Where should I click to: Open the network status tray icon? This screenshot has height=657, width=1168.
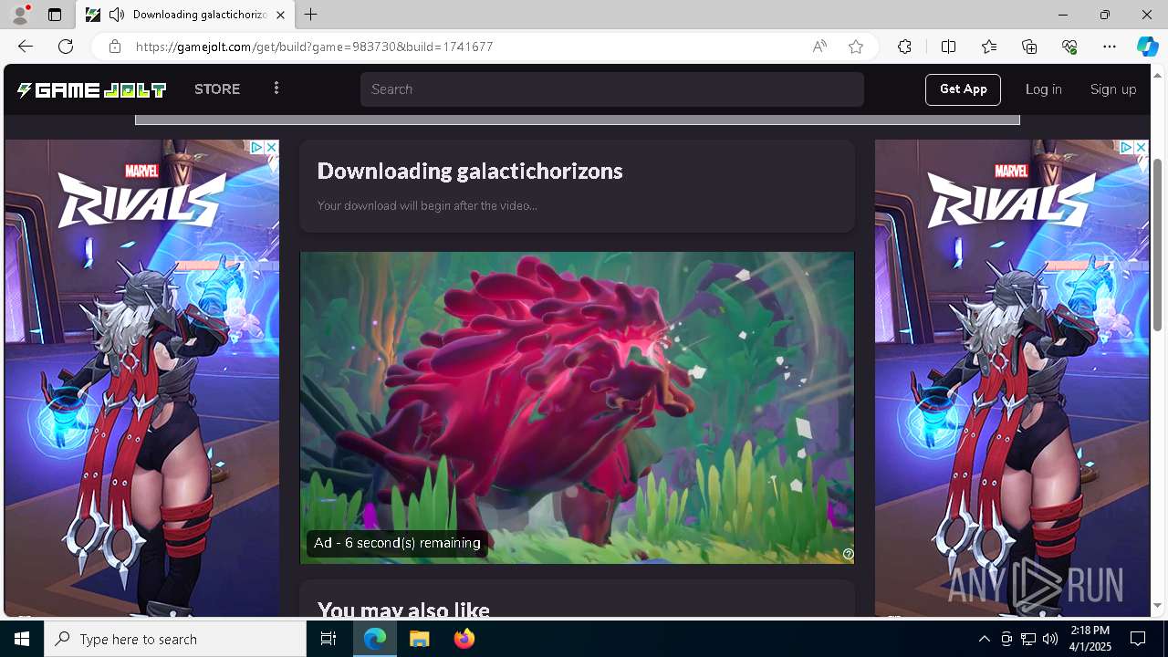pos(1028,639)
